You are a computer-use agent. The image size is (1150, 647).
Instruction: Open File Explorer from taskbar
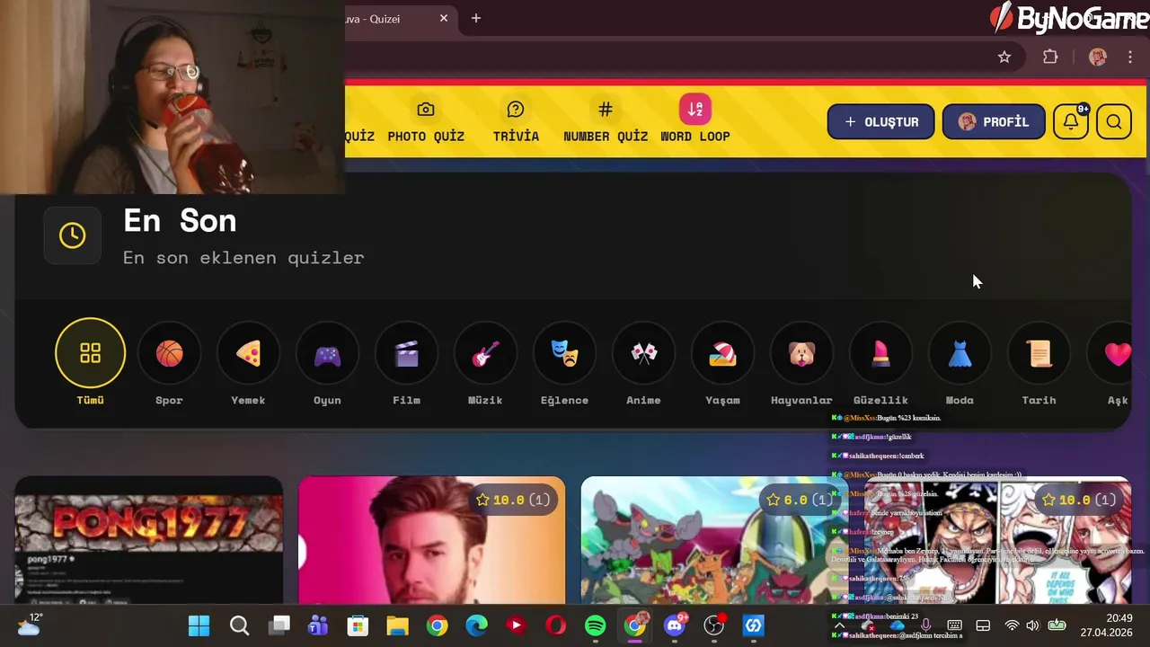(397, 625)
